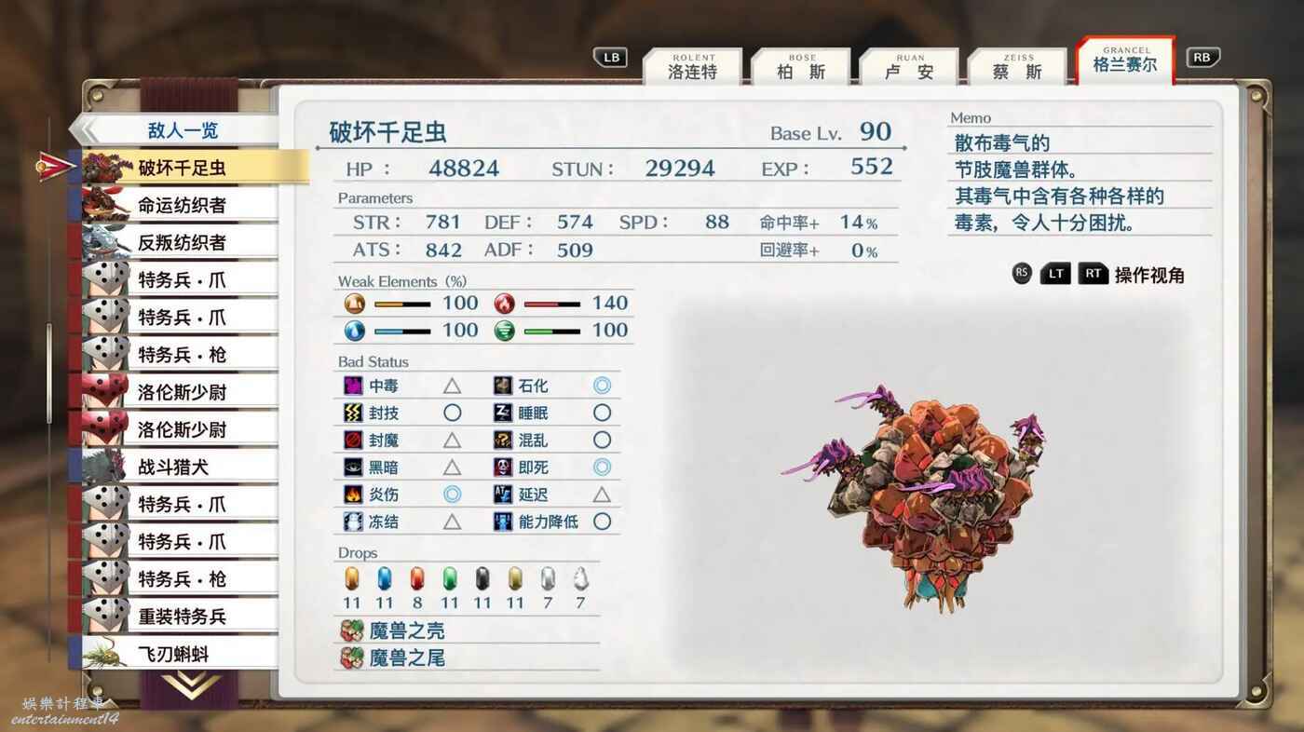Screen dimensions: 1304x732
Task: Click the fire element weakness icon
Action: point(504,303)
